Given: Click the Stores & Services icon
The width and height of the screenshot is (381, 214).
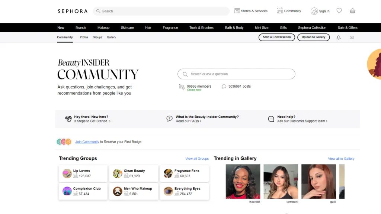Looking at the screenshot, I should [x=237, y=11].
